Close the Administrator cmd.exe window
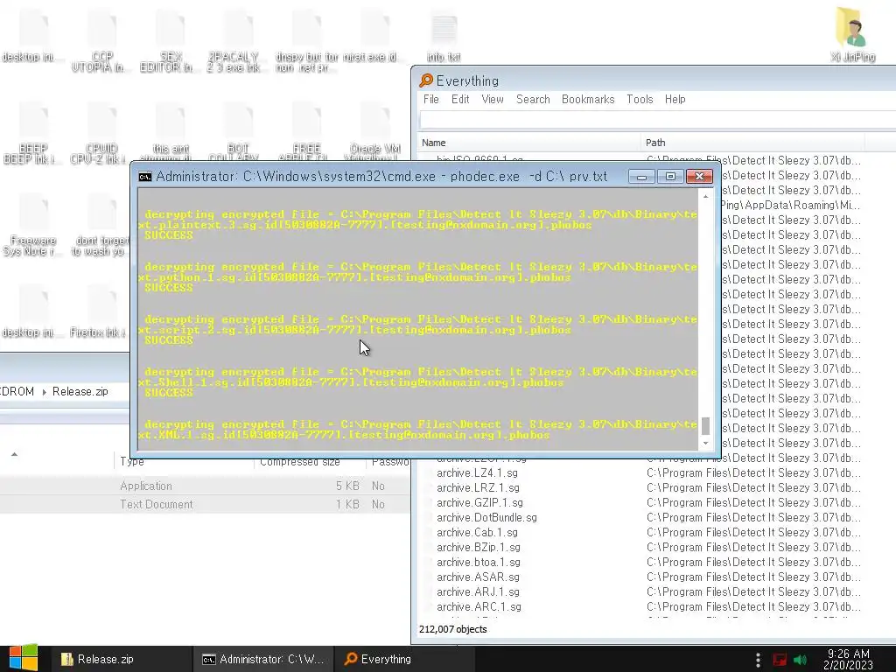This screenshot has width=896, height=672. click(x=699, y=177)
